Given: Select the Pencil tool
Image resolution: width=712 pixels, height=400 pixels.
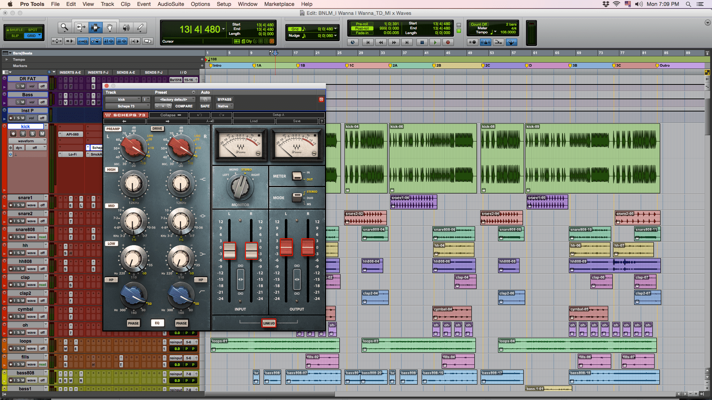Looking at the screenshot, I should 140,27.
